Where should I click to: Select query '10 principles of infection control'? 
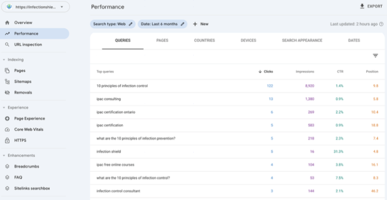point(122,86)
